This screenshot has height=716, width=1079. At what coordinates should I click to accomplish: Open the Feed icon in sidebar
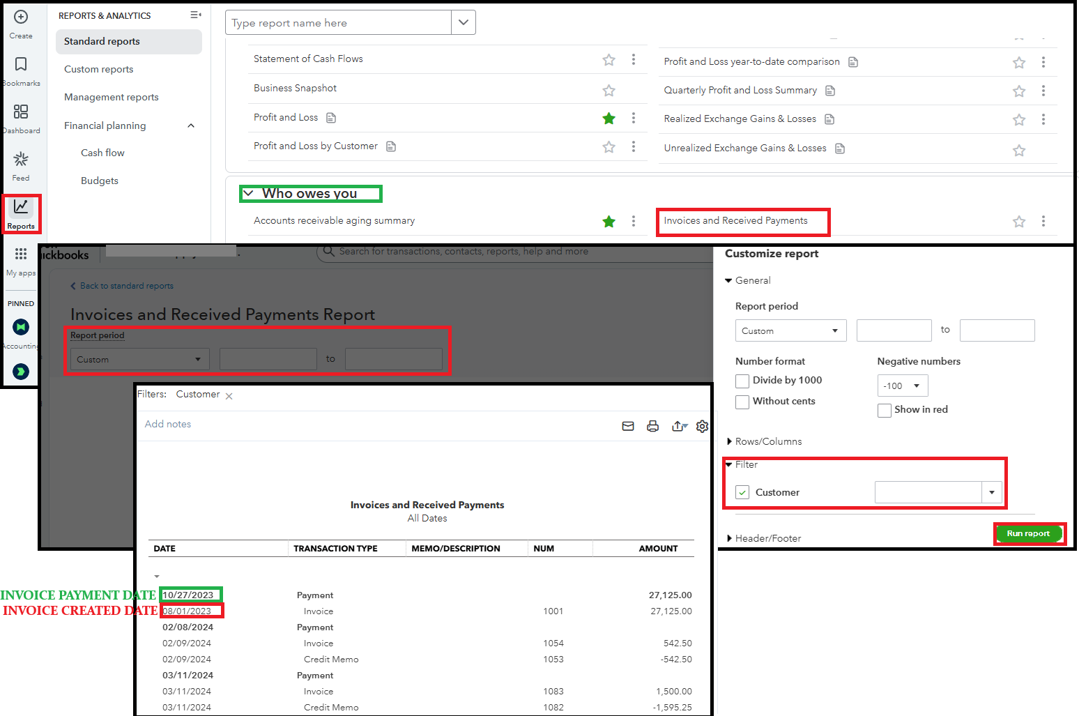(x=21, y=159)
